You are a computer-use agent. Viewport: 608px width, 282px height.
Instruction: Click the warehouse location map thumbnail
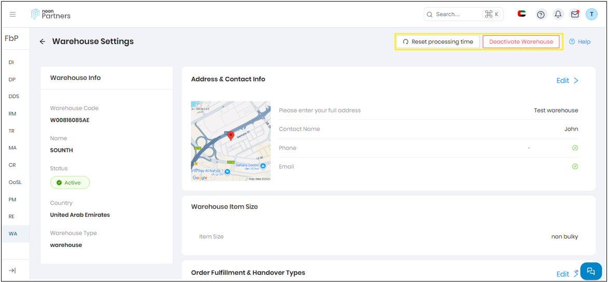231,141
